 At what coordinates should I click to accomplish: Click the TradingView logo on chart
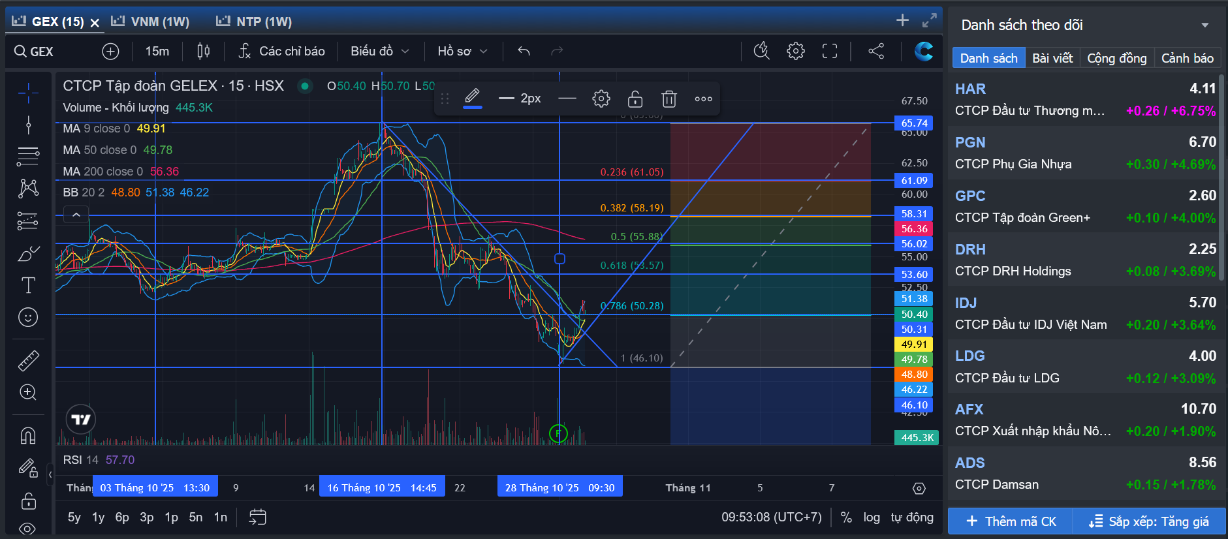81,420
